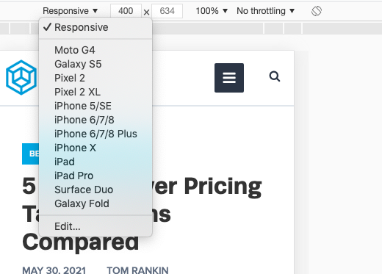
Task: Choose iPad Pro device preset
Action: click(x=95, y=176)
